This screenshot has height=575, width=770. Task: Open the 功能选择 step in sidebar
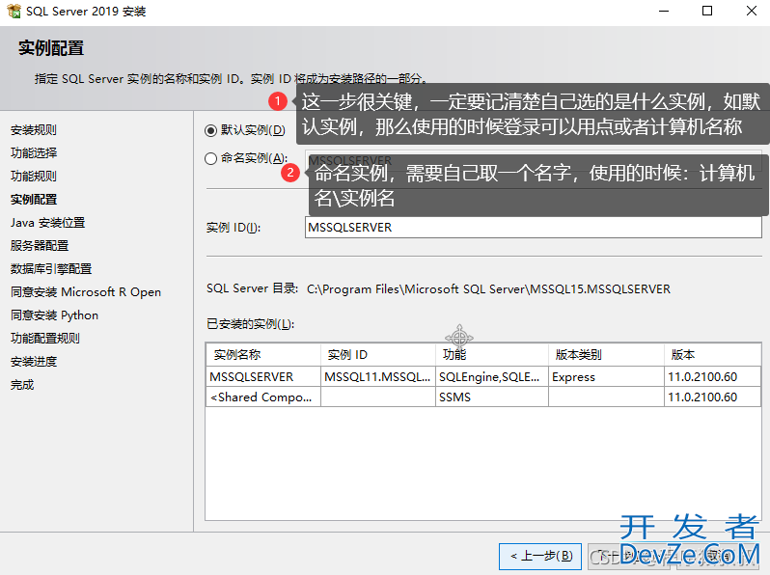click(34, 153)
